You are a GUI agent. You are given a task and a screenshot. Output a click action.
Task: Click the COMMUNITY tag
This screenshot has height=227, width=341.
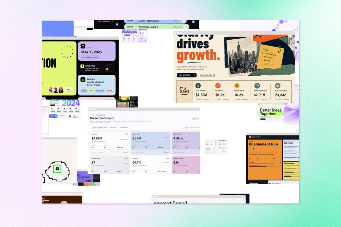100,91
